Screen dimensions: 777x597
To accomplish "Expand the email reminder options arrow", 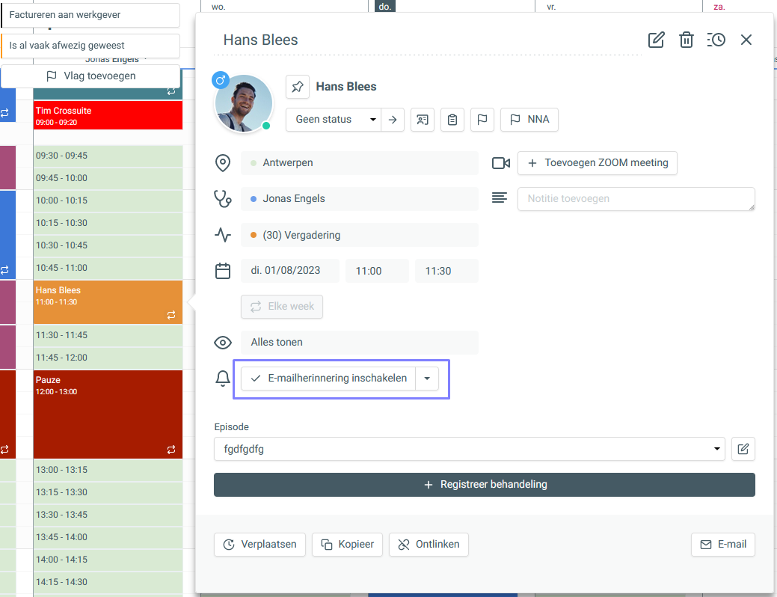I will tap(427, 379).
